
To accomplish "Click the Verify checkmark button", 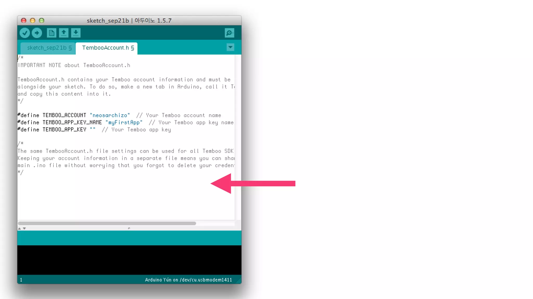I will pos(25,33).
